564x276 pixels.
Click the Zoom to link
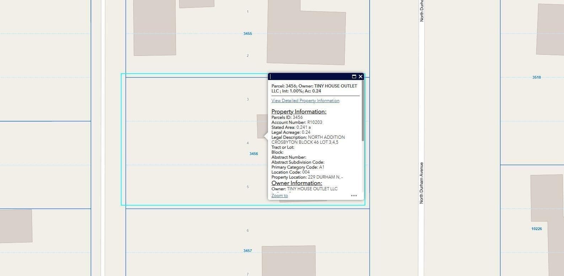pyautogui.click(x=280, y=196)
